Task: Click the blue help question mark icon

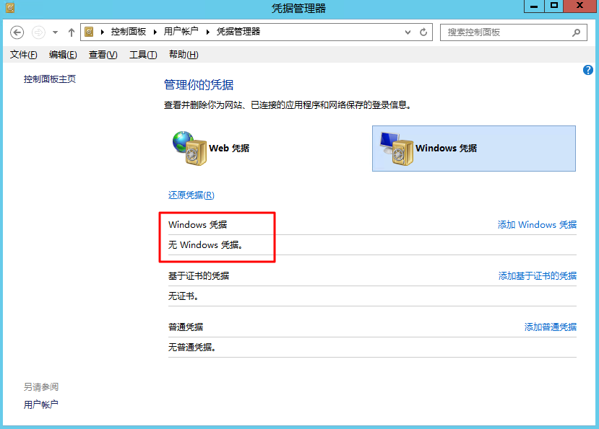Action: (588, 70)
